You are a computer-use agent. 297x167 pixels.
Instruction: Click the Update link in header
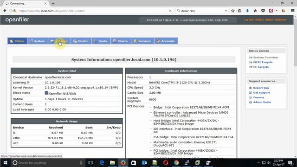269,19
